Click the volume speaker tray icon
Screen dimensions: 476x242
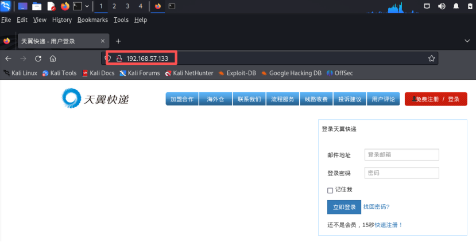(442, 6)
